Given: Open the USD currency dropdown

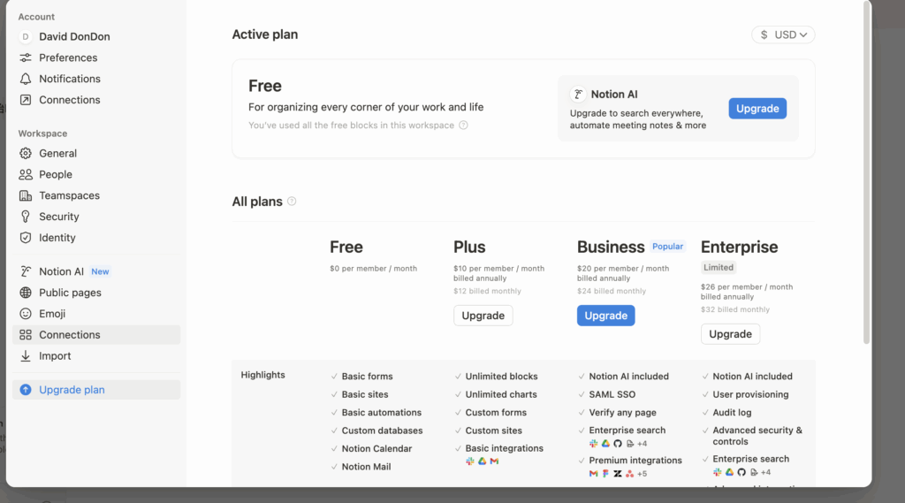Looking at the screenshot, I should pos(783,35).
